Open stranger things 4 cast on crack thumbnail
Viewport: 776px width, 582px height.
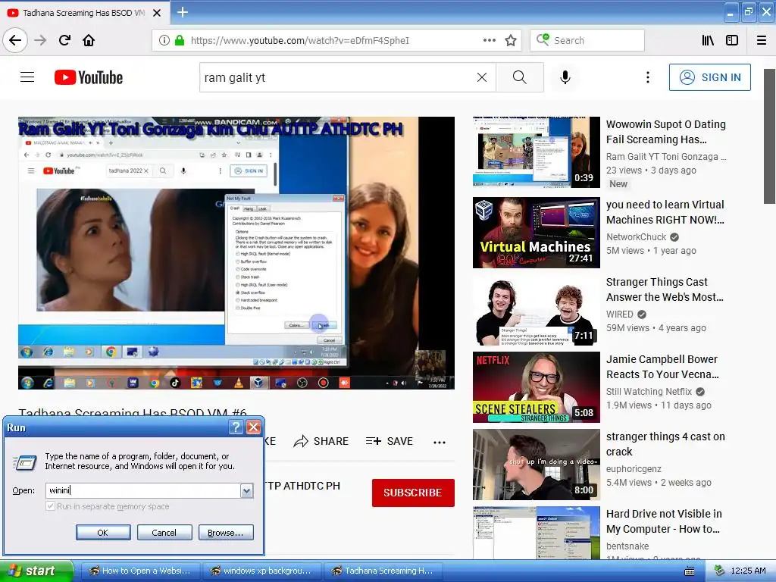click(x=536, y=465)
